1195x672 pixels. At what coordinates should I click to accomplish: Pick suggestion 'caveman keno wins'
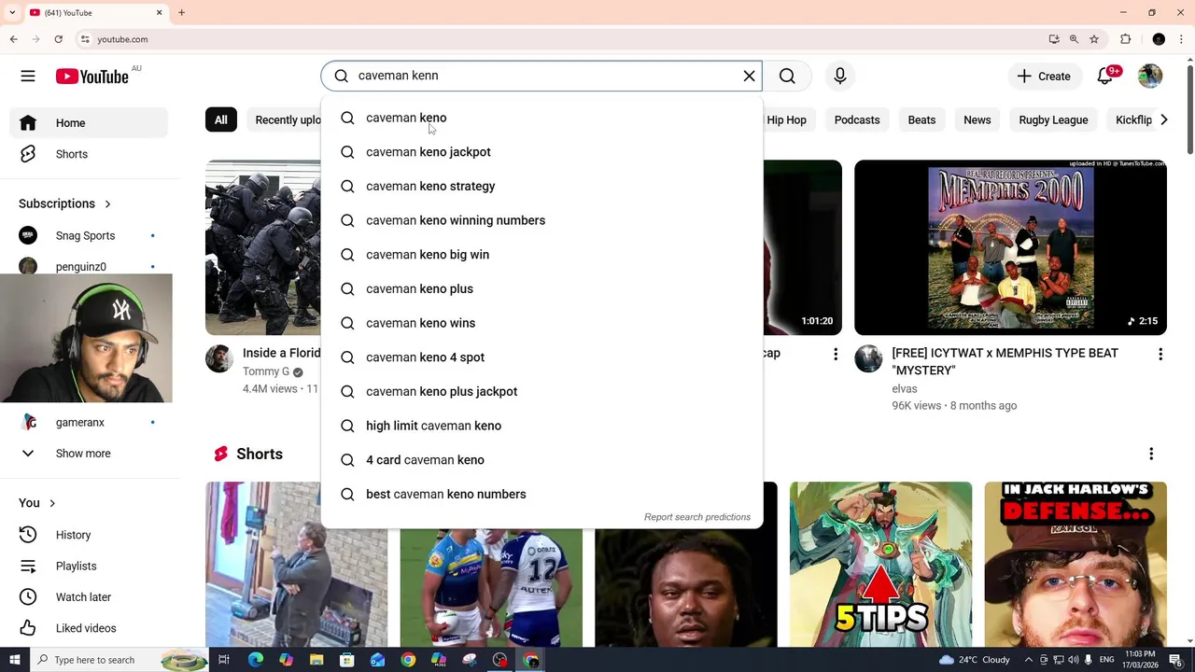coord(541,323)
